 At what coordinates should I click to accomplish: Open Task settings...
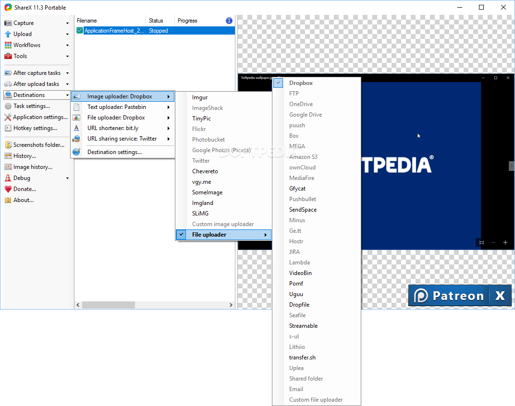coord(36,106)
